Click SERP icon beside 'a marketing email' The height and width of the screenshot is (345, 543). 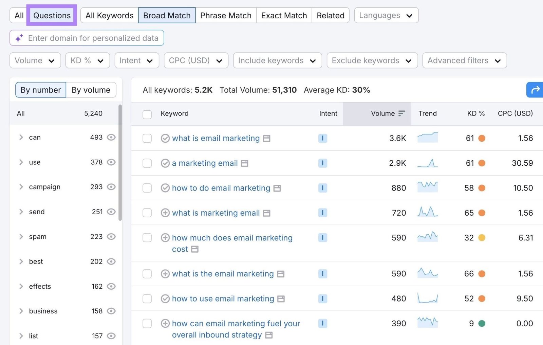click(245, 163)
